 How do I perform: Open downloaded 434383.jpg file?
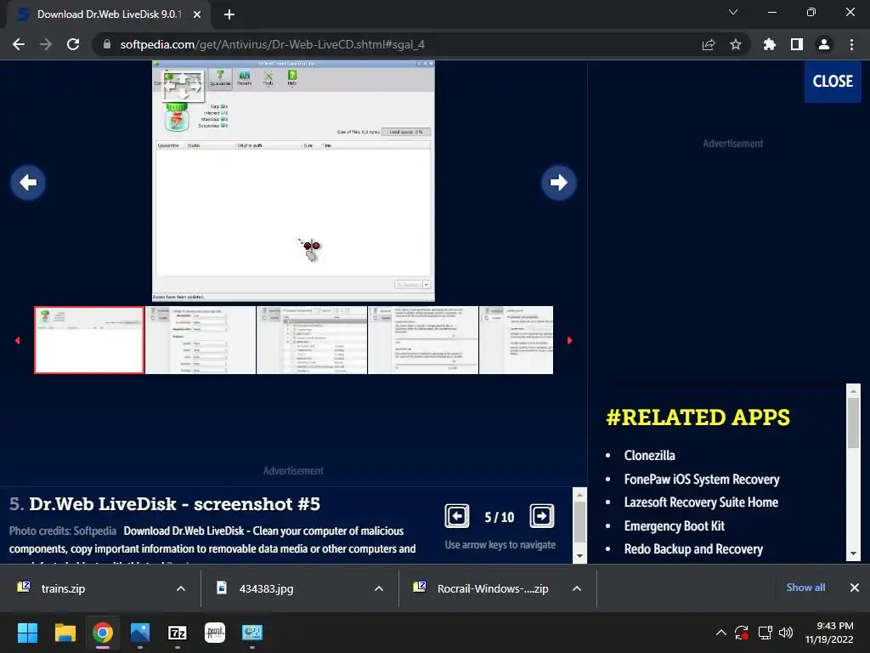266,588
